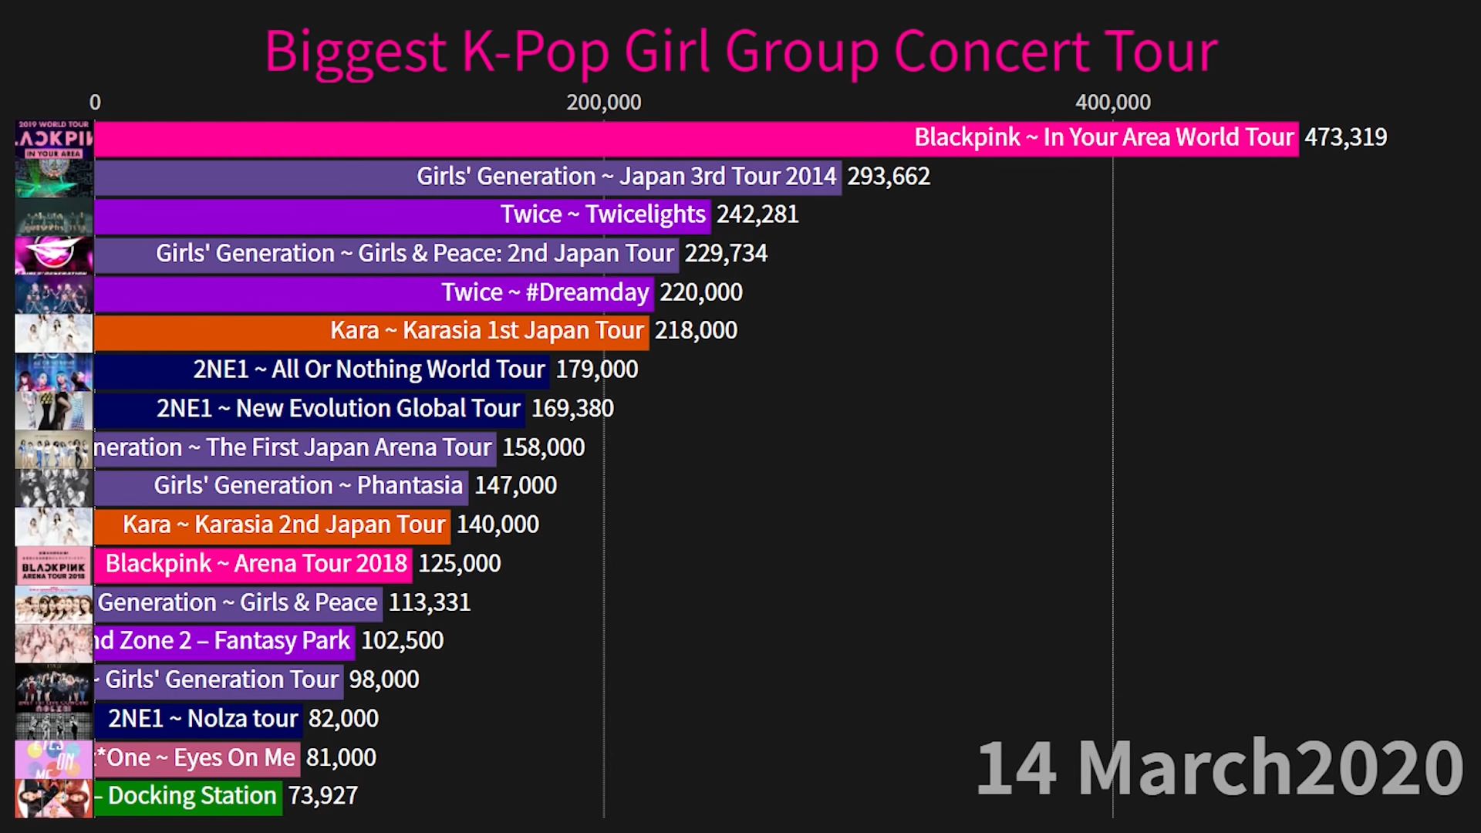This screenshot has width=1481, height=833.
Task: Click the Girls & Peace 2nd Japan Tour thumbnail
Action: pyautogui.click(x=54, y=255)
